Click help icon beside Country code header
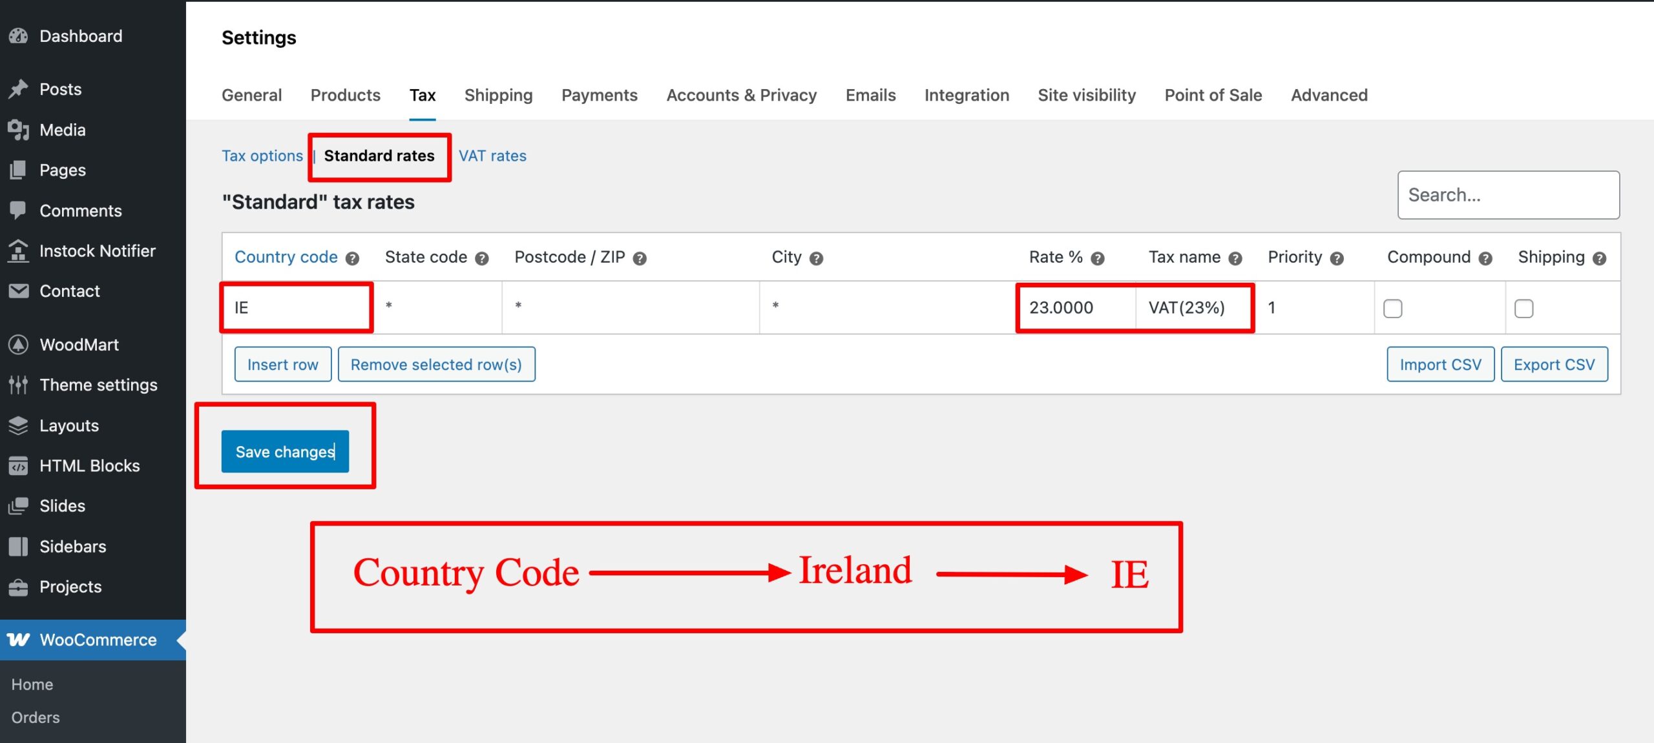The image size is (1654, 743). (x=352, y=258)
